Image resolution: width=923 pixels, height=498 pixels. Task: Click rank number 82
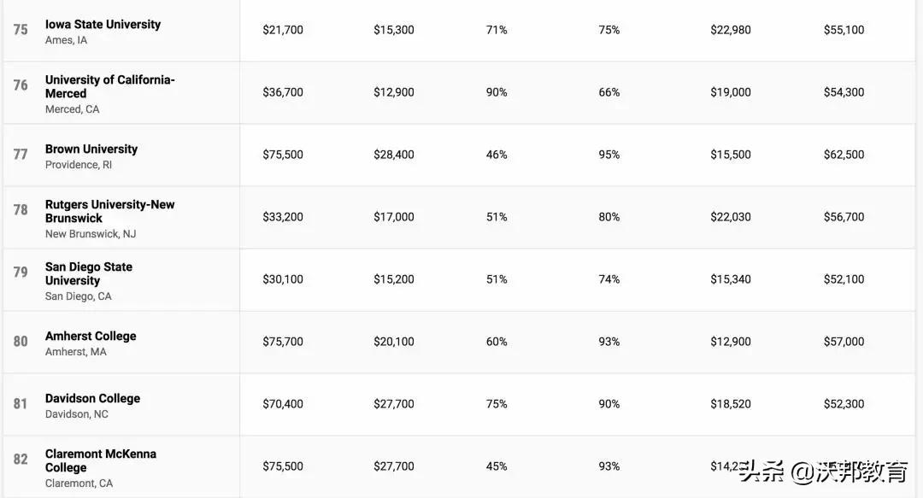[21, 460]
